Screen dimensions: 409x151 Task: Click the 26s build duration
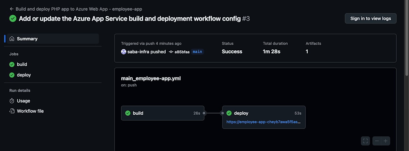coord(197,113)
